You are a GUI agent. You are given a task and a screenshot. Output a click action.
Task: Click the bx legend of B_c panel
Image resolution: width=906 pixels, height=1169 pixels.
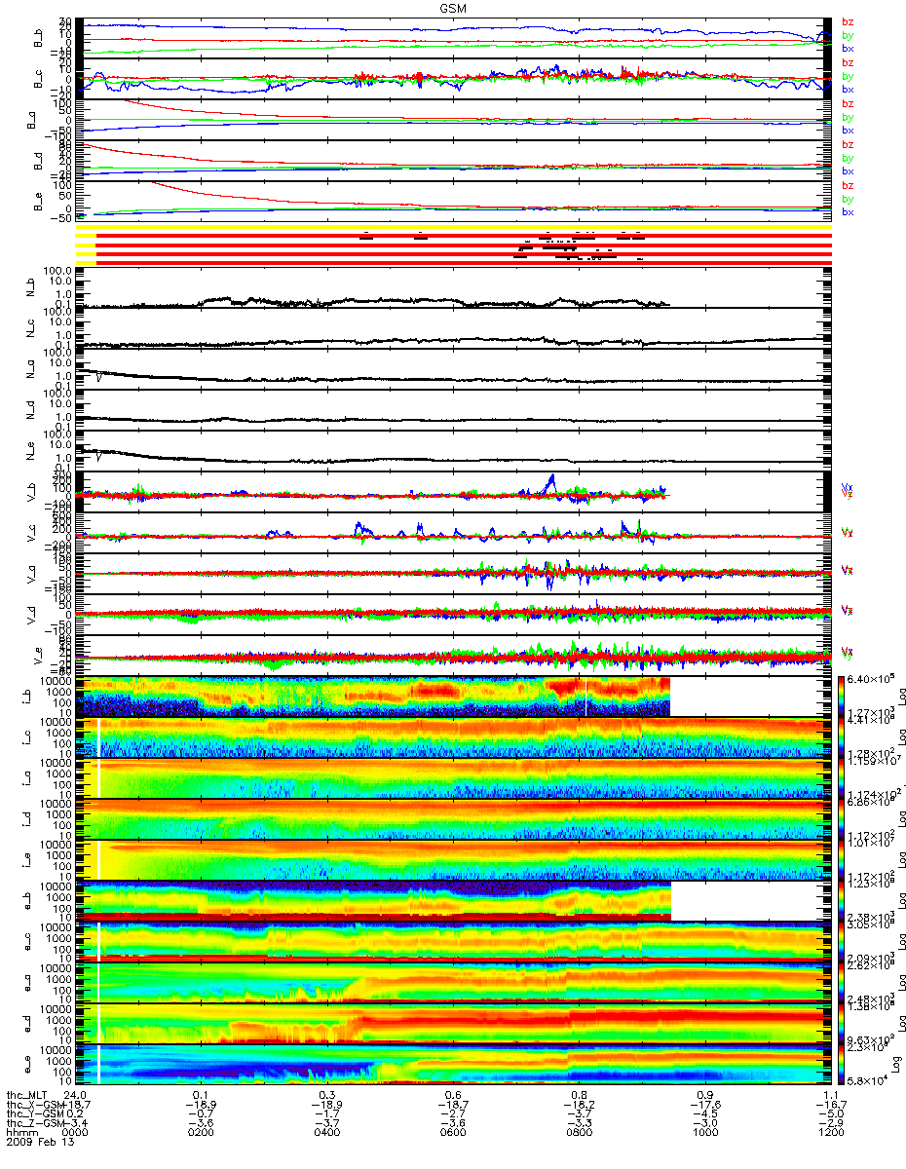pos(848,89)
